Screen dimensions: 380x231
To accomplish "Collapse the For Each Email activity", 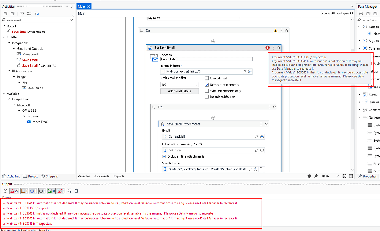I will click(x=279, y=47).
